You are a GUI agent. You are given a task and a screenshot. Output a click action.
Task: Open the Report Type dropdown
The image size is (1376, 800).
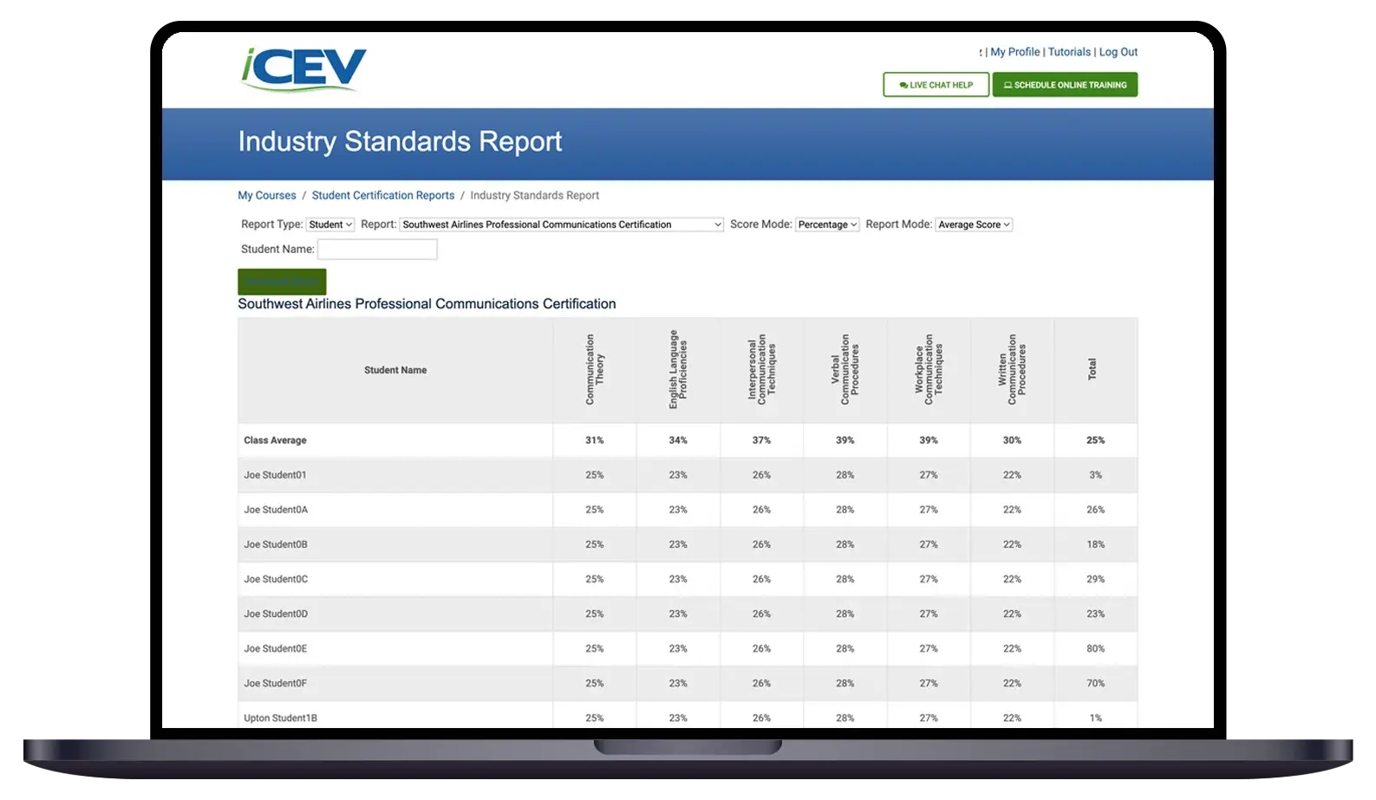(x=330, y=224)
